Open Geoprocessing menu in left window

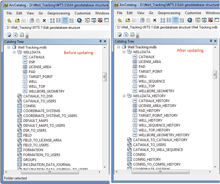(x=59, y=13)
